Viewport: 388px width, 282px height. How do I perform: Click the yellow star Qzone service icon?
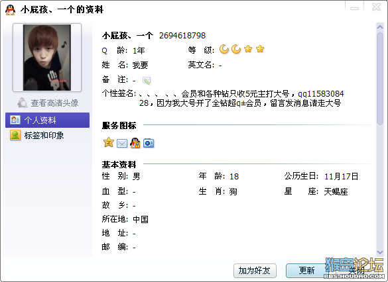[108, 143]
